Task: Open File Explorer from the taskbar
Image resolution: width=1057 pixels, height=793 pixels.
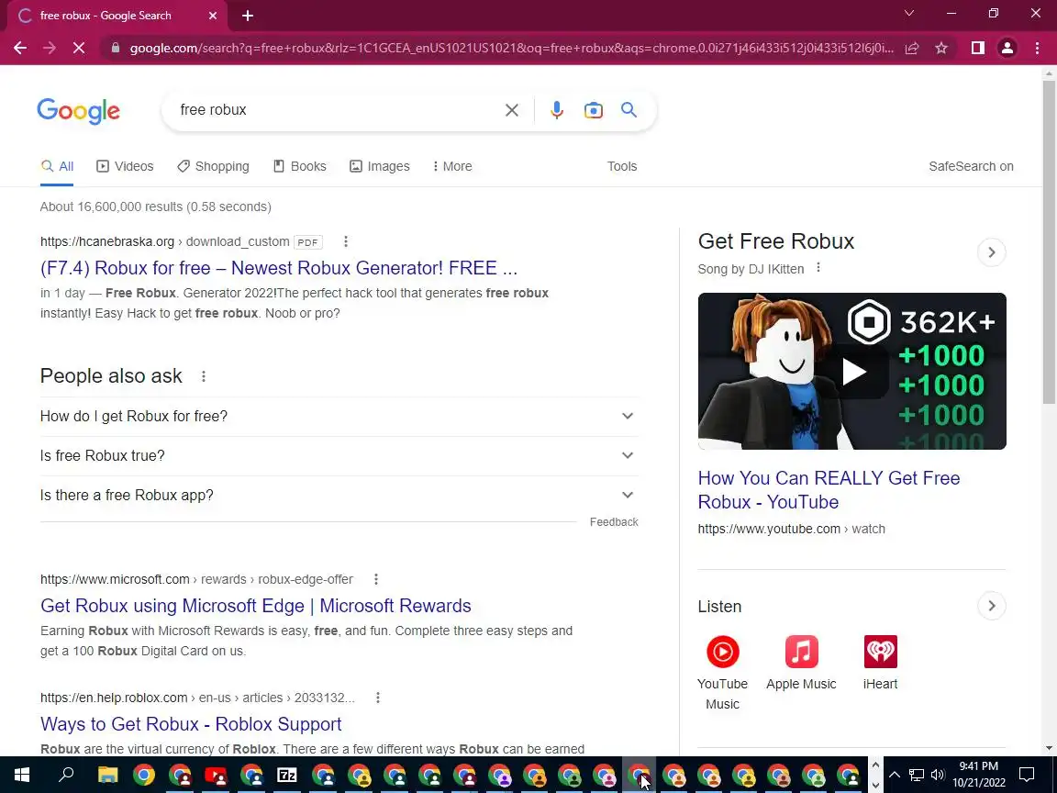Action: click(x=108, y=775)
